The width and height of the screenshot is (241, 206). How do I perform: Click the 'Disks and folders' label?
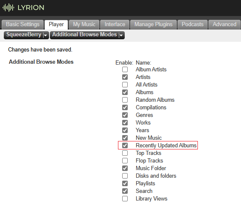point(156,176)
